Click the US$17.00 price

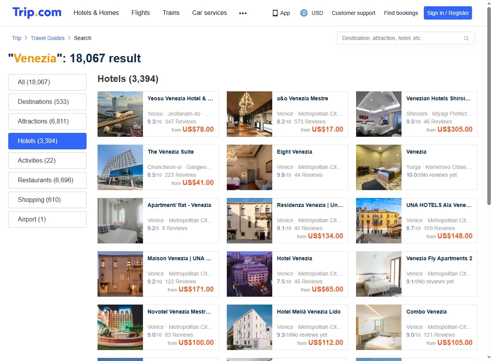327,129
